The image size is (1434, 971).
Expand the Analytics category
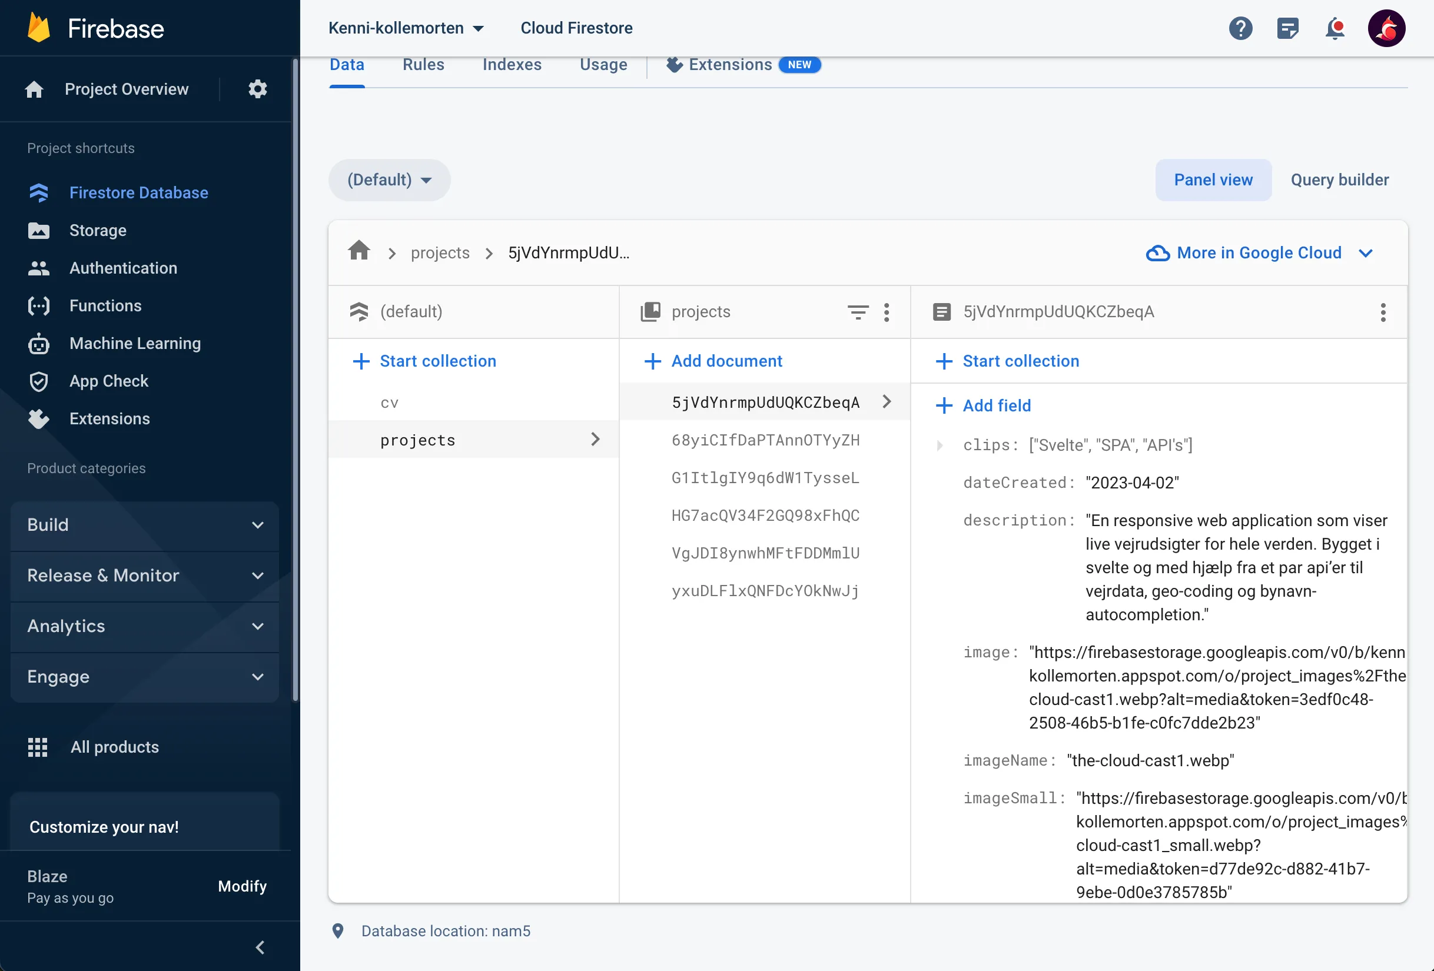coord(145,626)
